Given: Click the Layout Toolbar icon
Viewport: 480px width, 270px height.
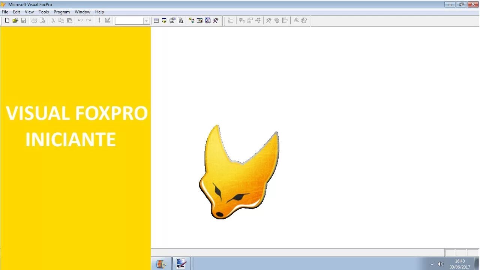Looking at the screenshot, I should (285, 21).
